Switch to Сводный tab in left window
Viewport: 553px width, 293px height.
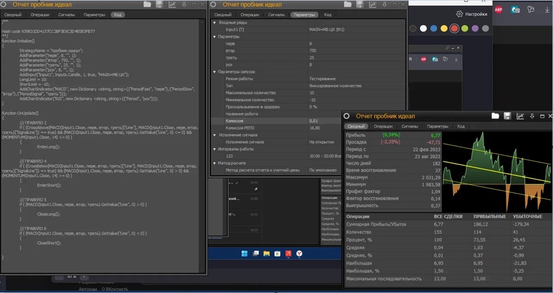coord(13,14)
